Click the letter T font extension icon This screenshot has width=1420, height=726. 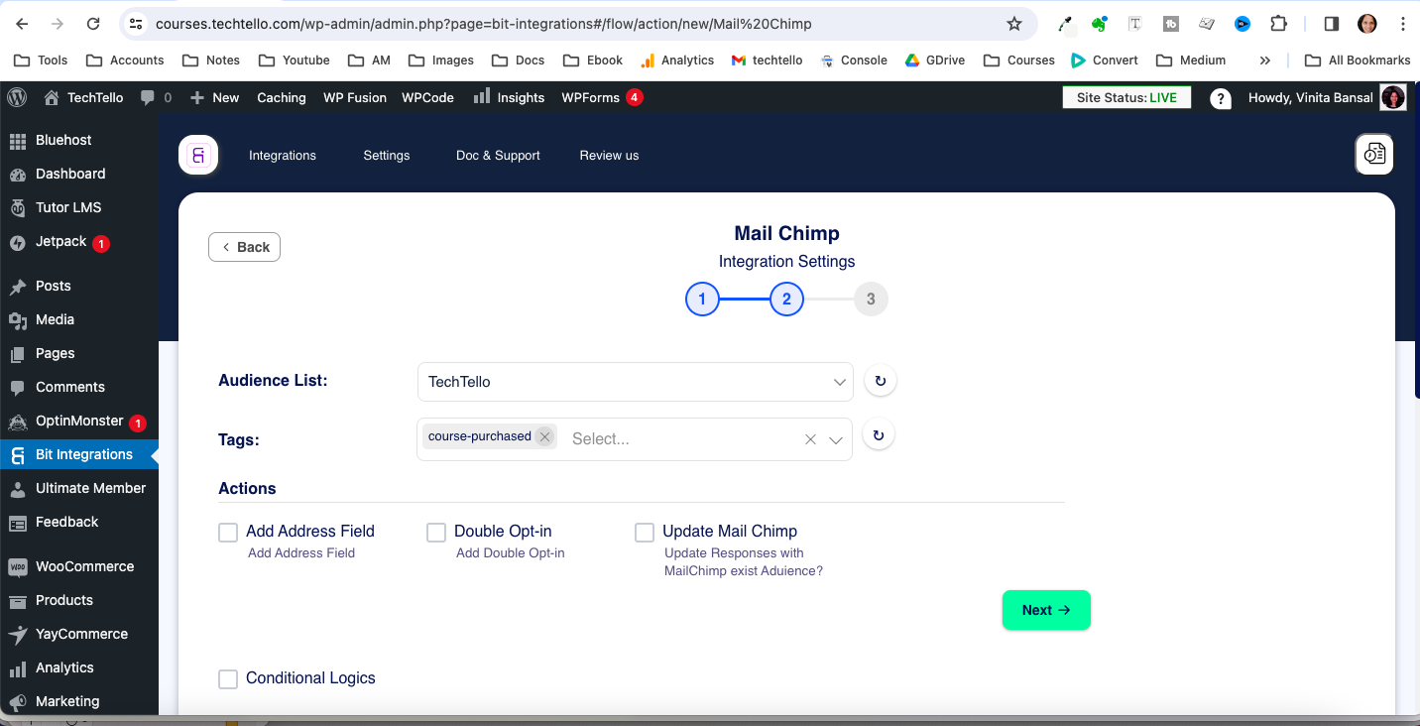coord(1135,24)
